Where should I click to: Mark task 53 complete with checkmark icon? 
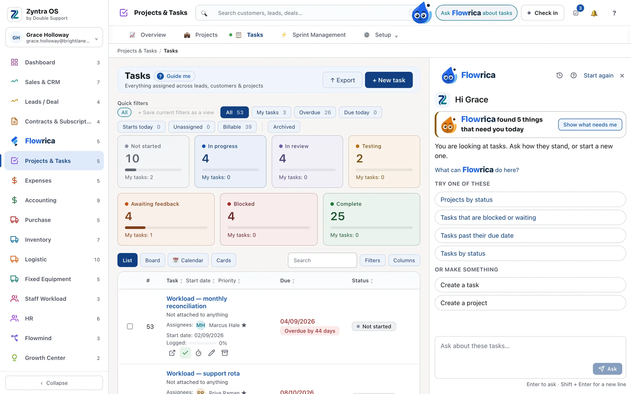pyautogui.click(x=185, y=353)
